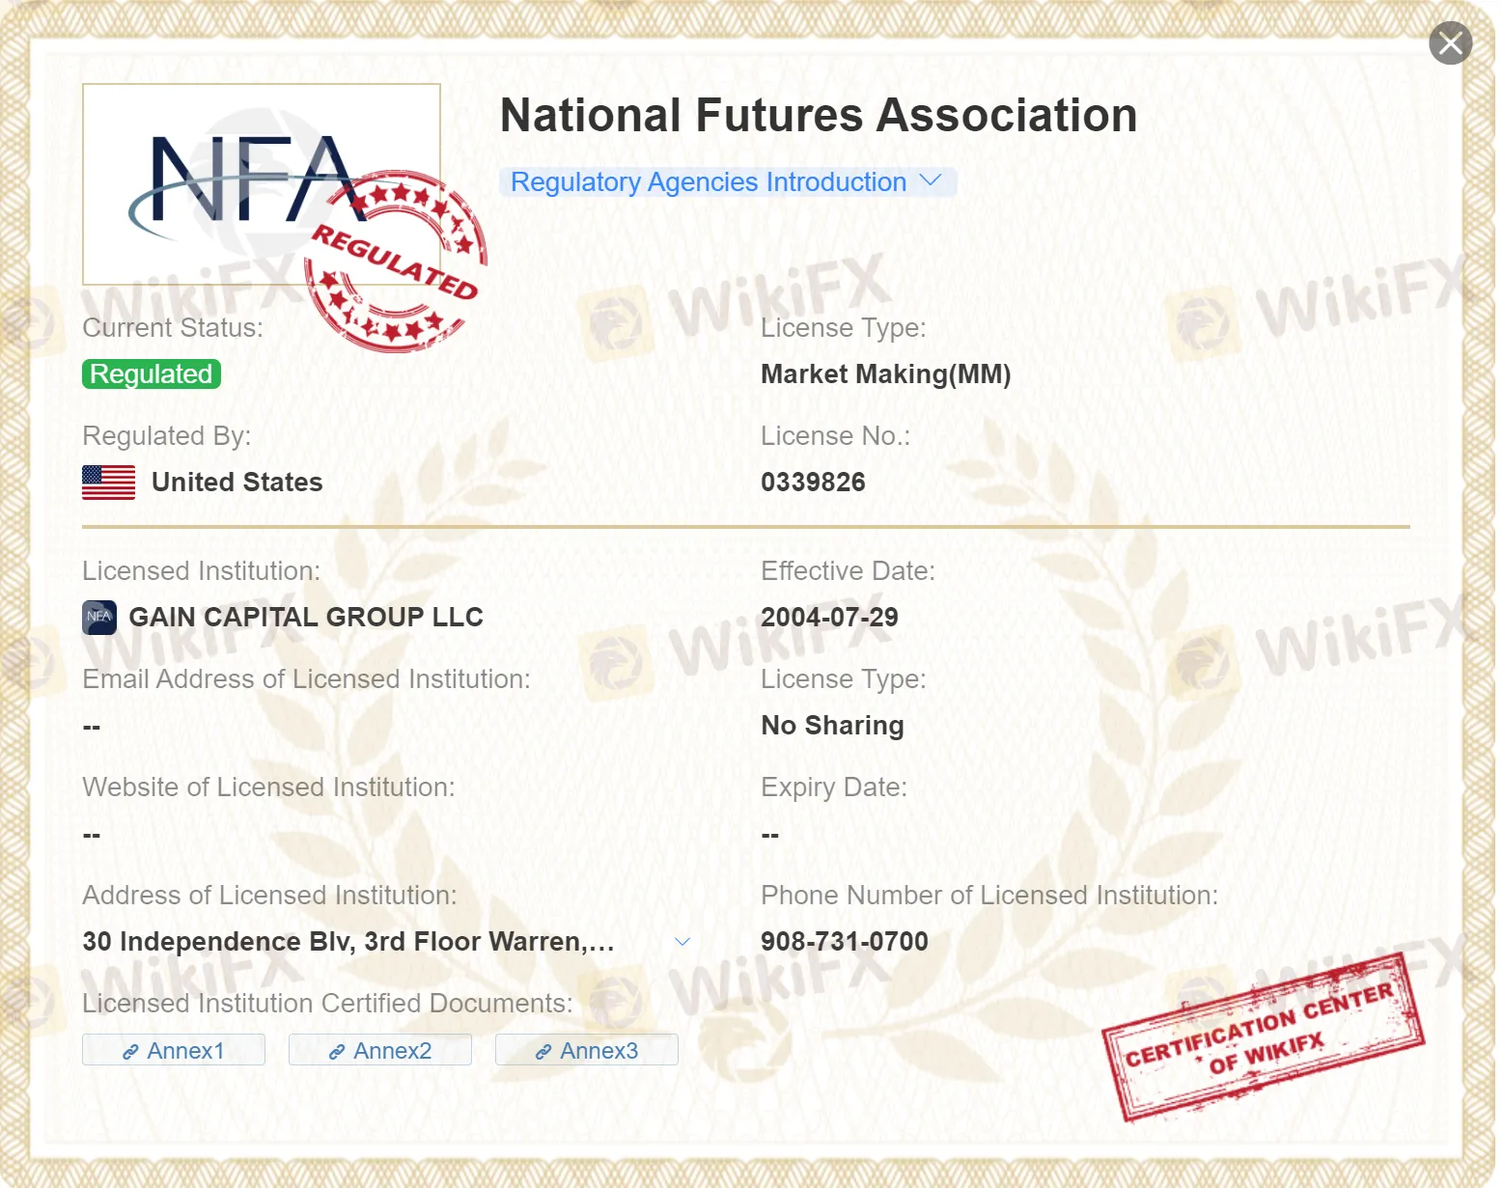The width and height of the screenshot is (1503, 1188).
Task: Click the Licensed Institution Certified Documents label
Action: pyautogui.click(x=327, y=1004)
